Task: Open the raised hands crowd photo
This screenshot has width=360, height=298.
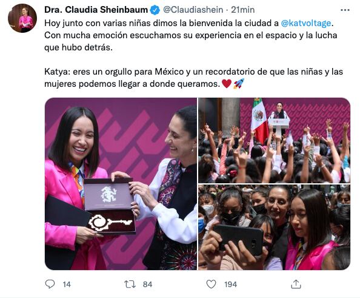Action: click(275, 140)
